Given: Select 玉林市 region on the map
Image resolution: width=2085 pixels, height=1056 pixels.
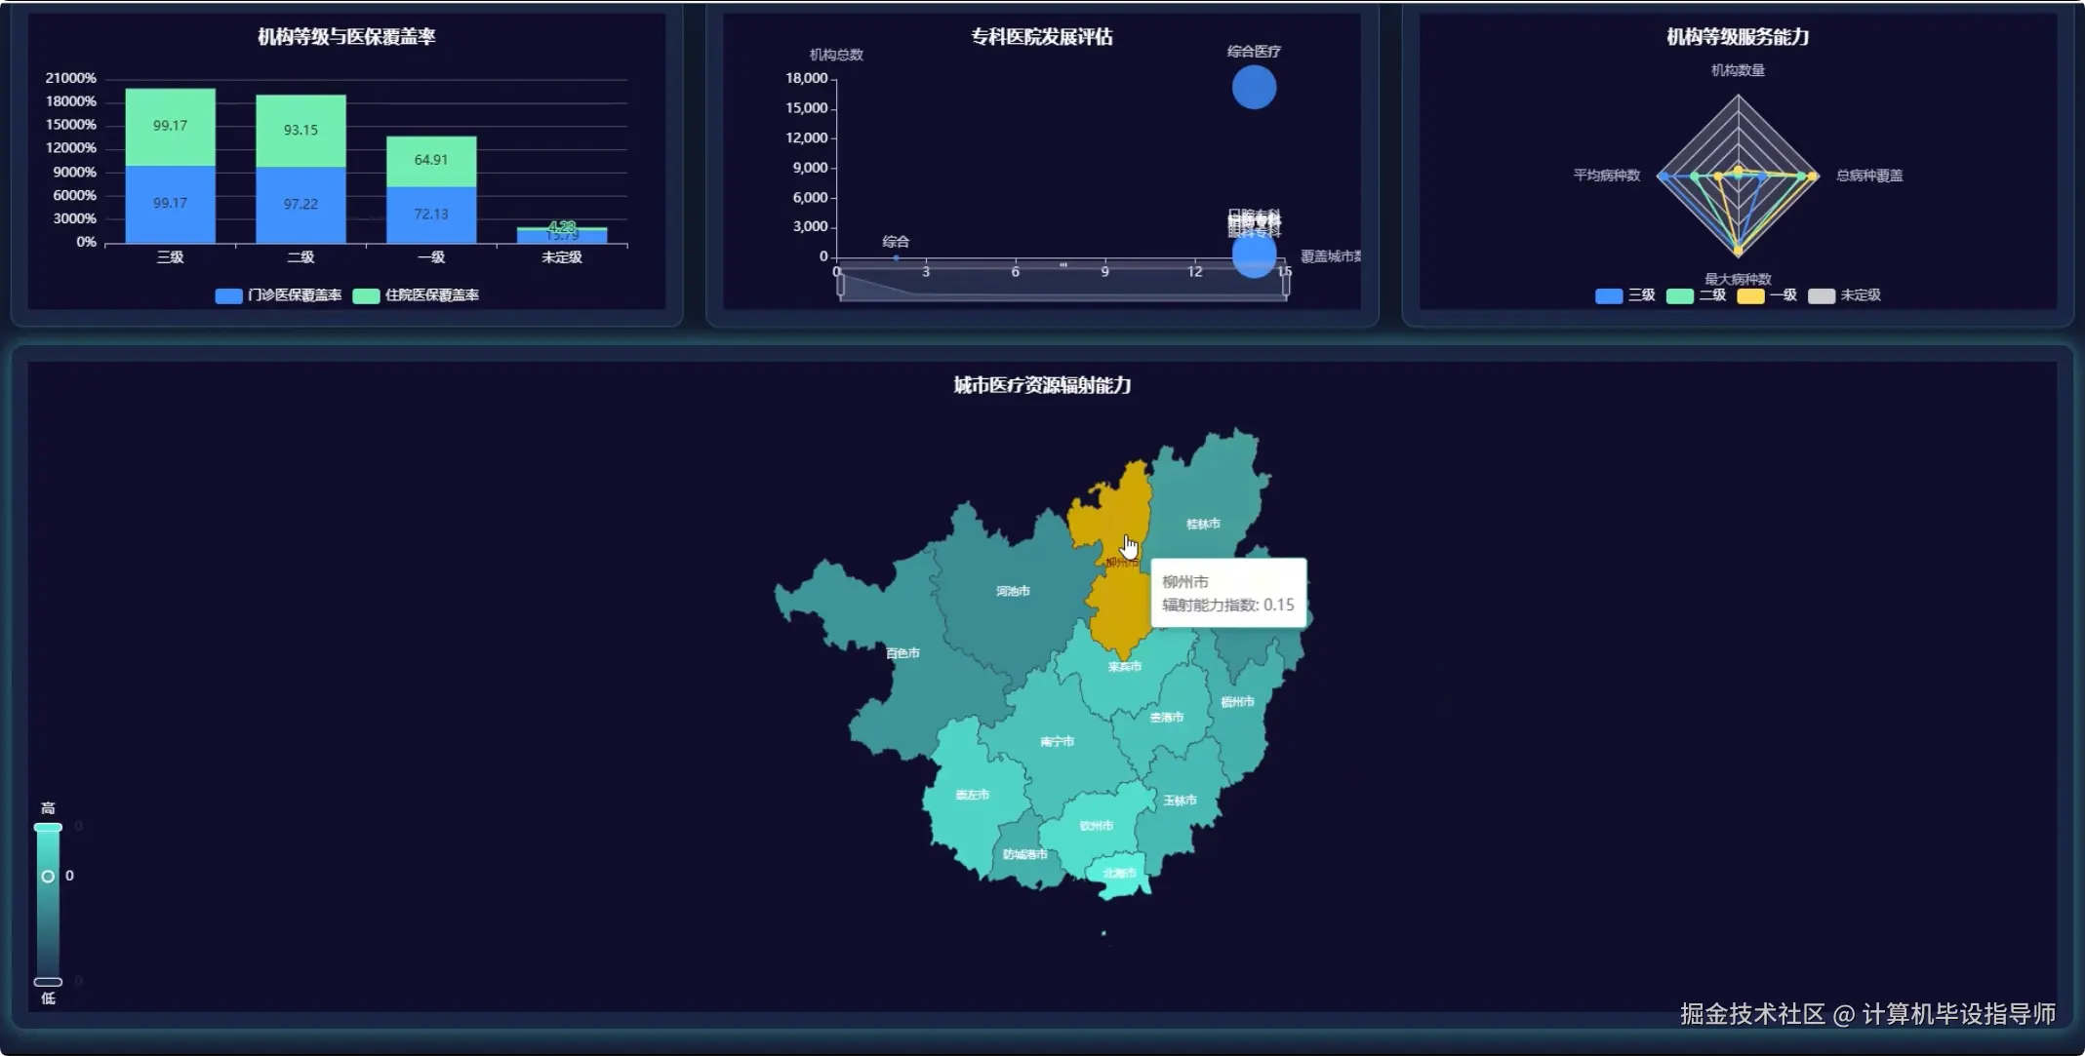Looking at the screenshot, I should coord(1180,801).
